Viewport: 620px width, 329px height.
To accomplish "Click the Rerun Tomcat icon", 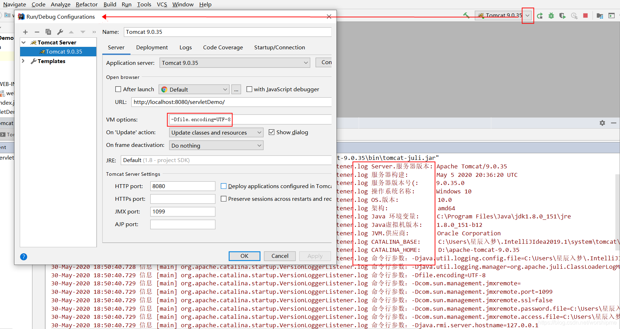I will [540, 15].
